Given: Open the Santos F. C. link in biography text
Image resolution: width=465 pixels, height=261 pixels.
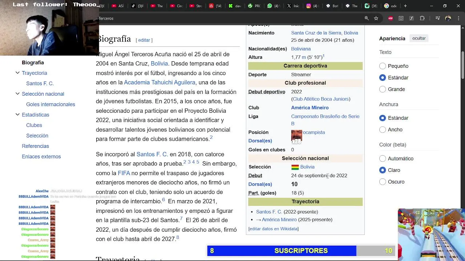Looking at the screenshot, I should click(152, 154).
